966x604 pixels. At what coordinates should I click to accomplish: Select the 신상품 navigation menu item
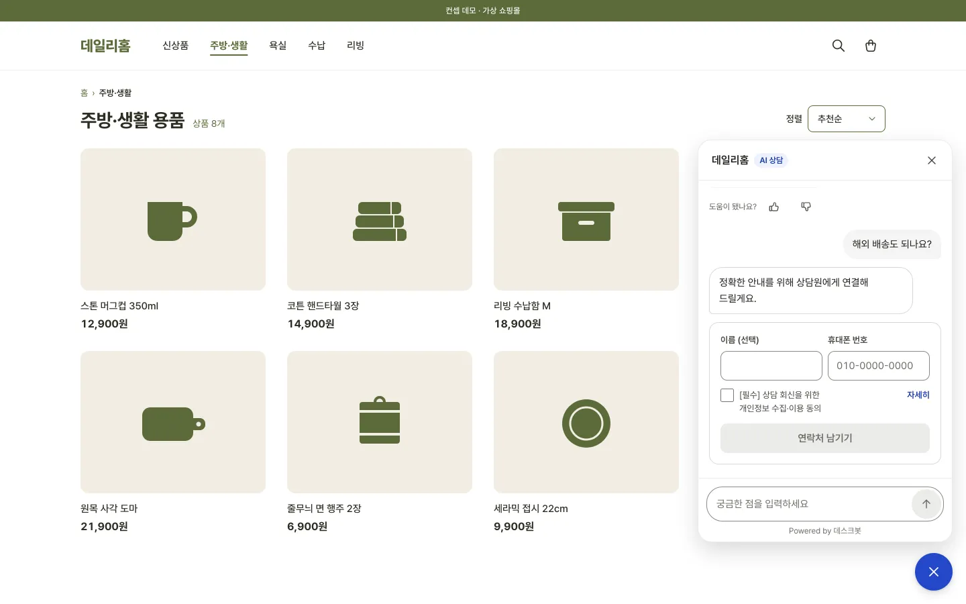(x=176, y=46)
